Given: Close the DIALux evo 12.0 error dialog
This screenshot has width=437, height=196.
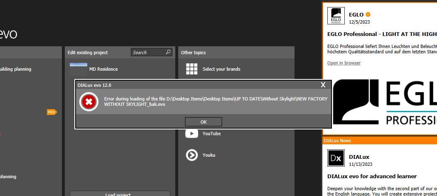Looking at the screenshot, I should (x=323, y=85).
